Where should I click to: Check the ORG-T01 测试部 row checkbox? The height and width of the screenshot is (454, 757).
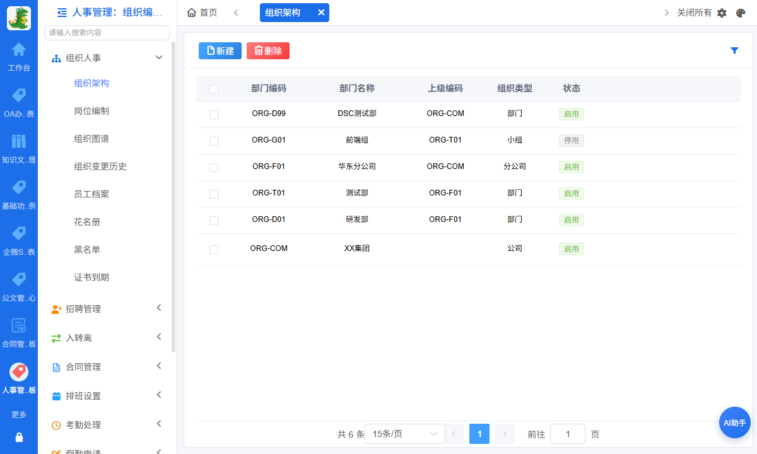coord(214,194)
